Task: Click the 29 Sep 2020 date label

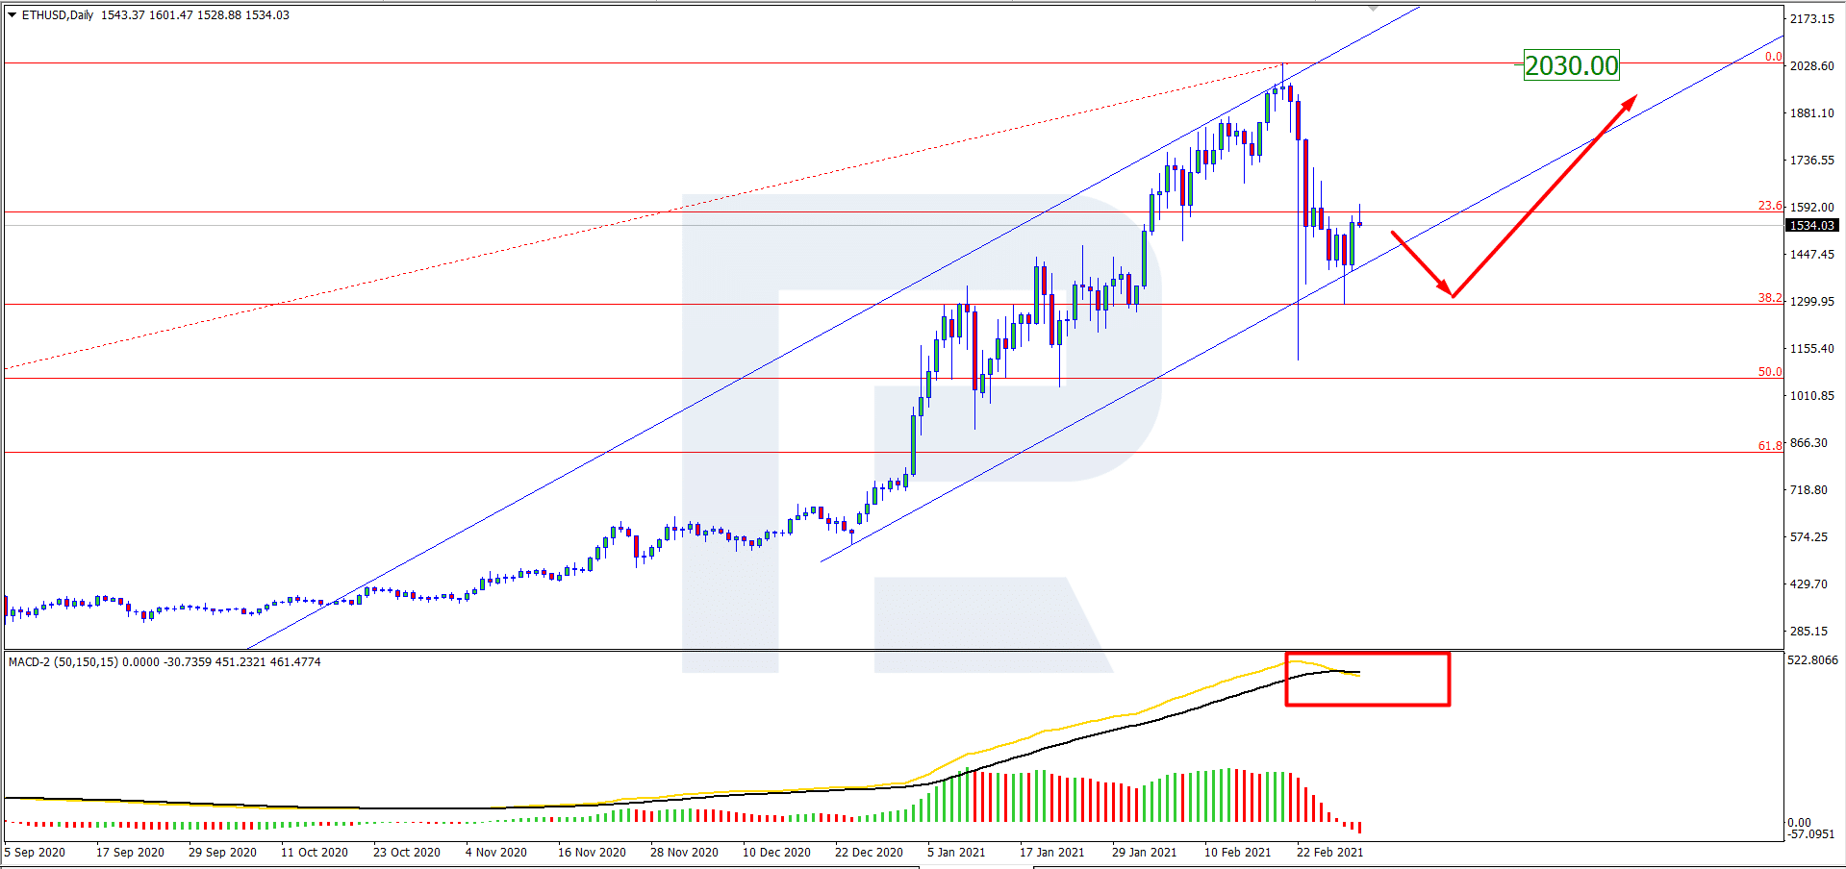Action: 222,853
